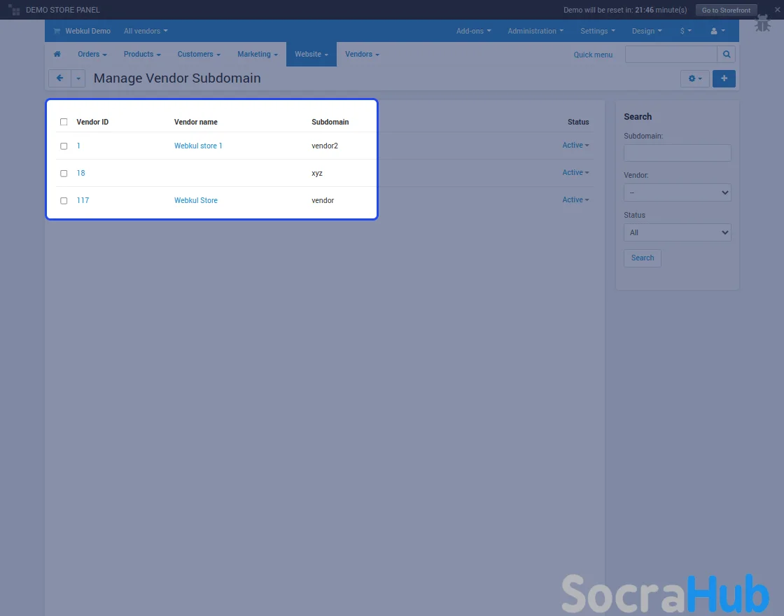Close the demo panel bar
Viewport: 784px width, 616px height.
[x=778, y=9]
